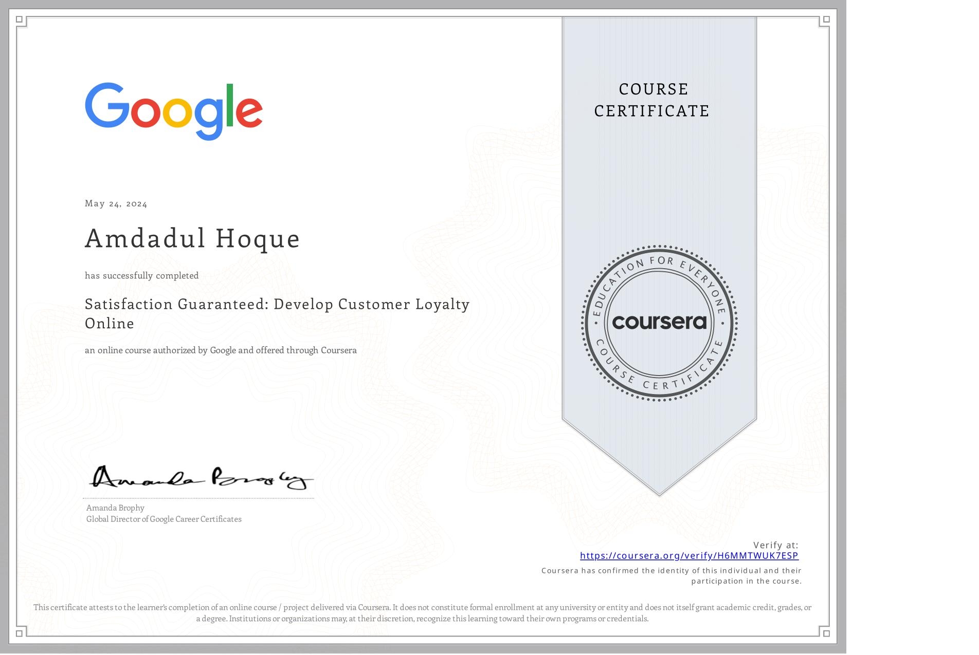The width and height of the screenshot is (979, 655).
Task: Click the 'Verify at:' label
Action: click(x=775, y=545)
